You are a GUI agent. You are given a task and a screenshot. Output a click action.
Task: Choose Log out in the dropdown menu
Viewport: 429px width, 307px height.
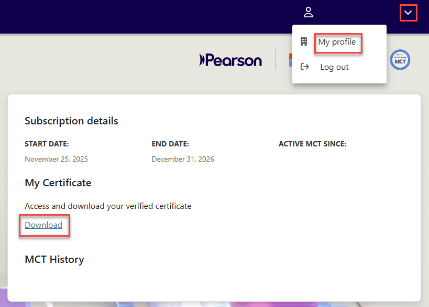(x=334, y=67)
